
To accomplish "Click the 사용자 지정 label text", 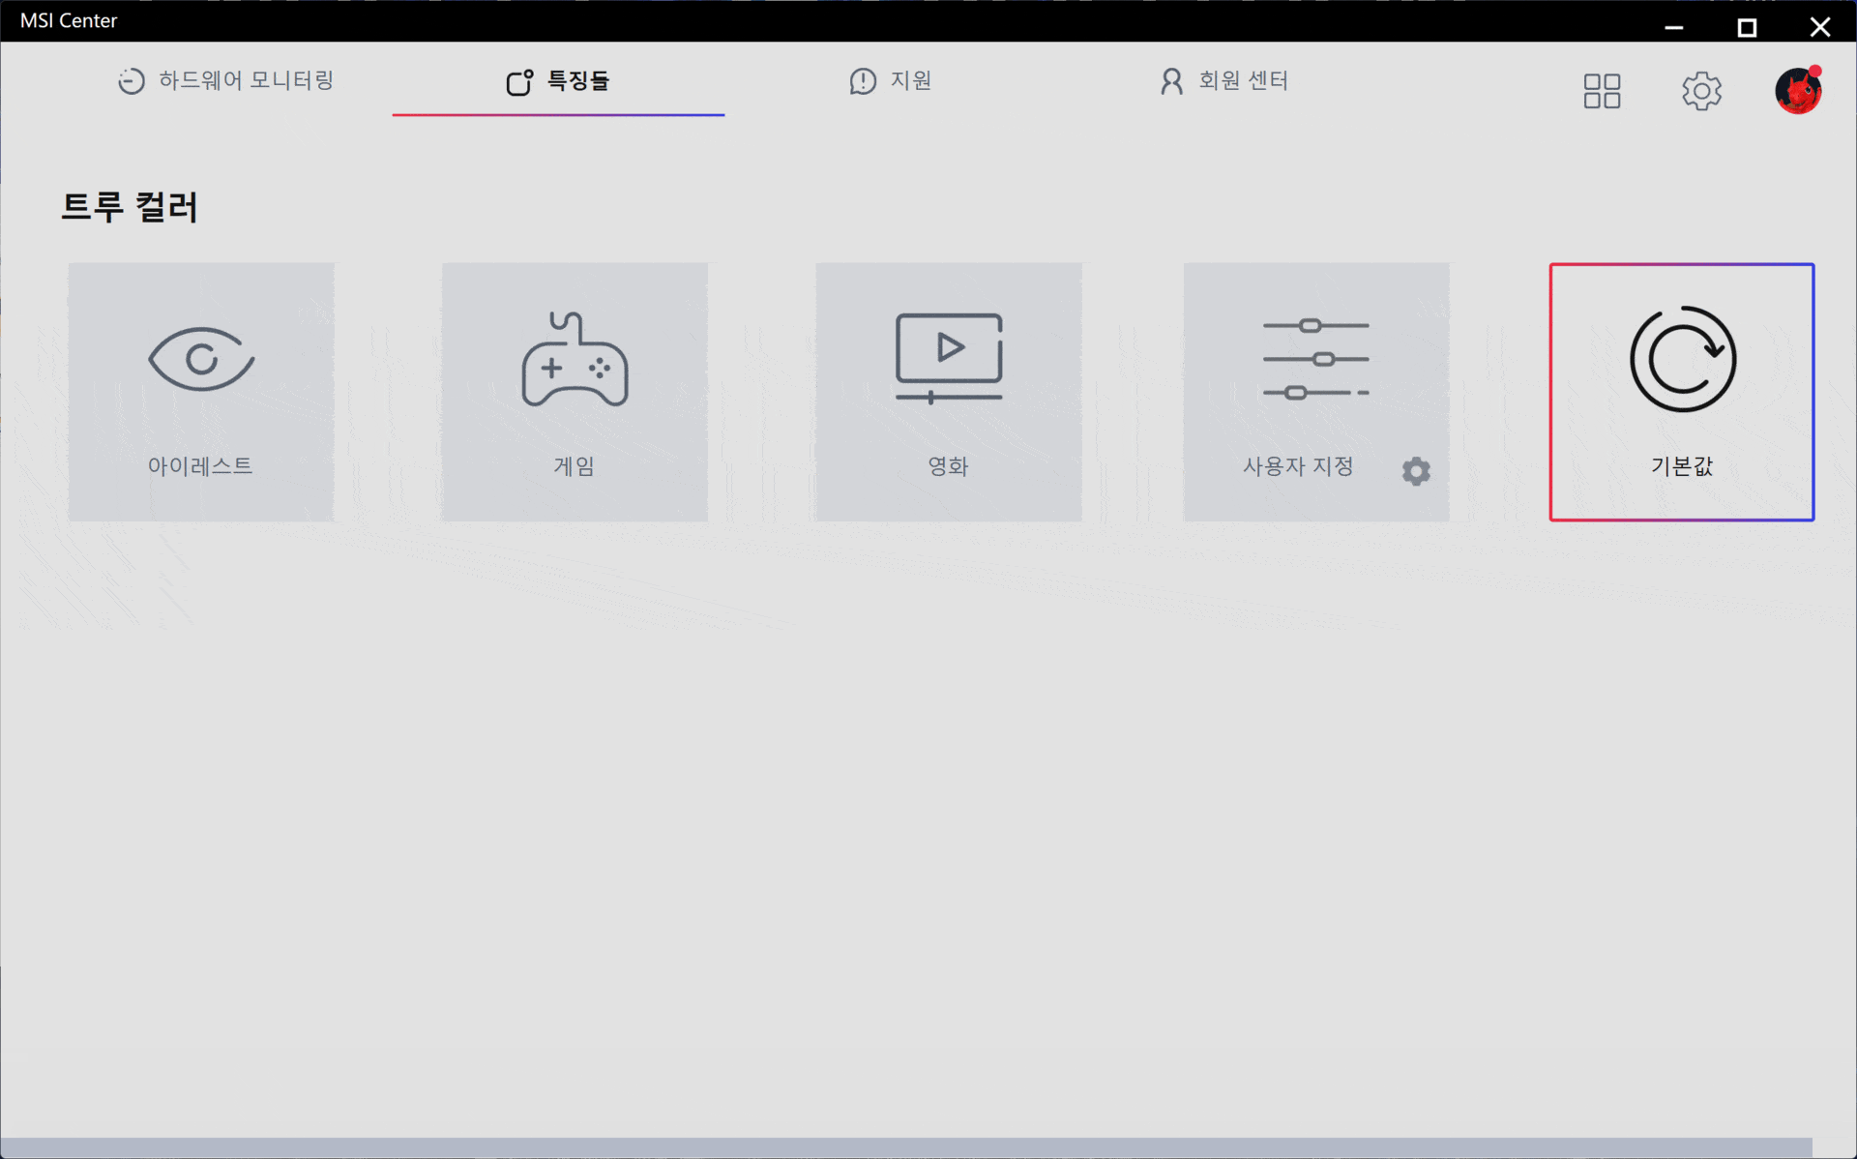I will pos(1298,466).
